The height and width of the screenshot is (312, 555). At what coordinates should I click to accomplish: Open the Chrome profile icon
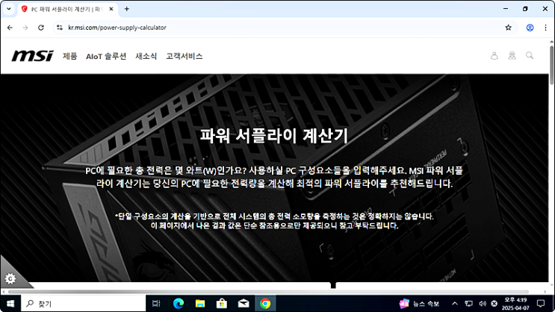[x=530, y=28]
